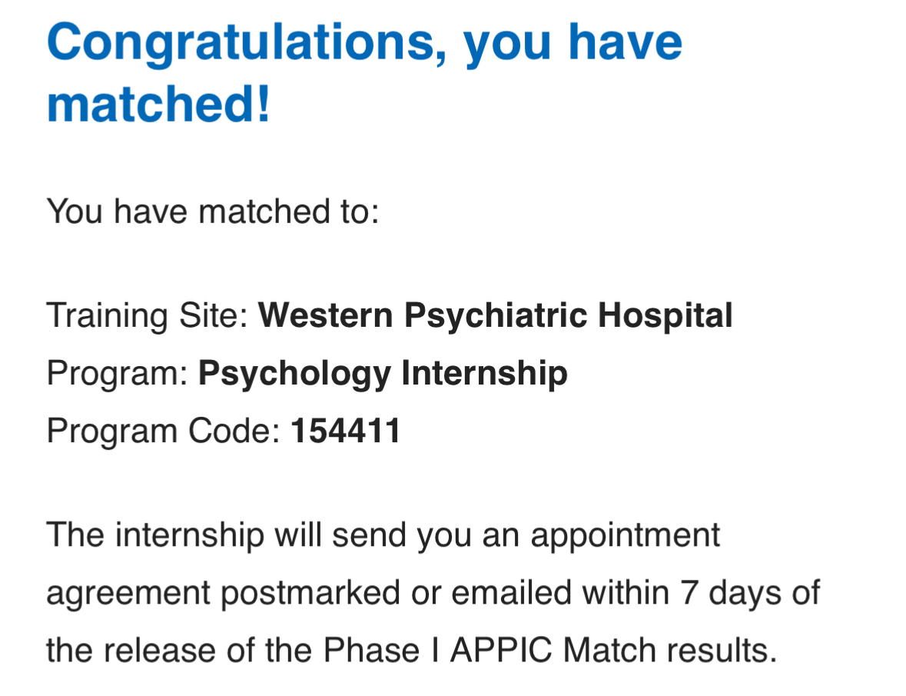The width and height of the screenshot is (906, 696).
Task: Click the "Program:" label
Action: point(117,374)
